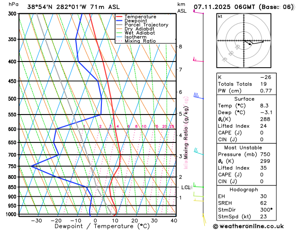Screen dimensions: 298x230
Task: Click the coordinates title 38°54'N 282°01'W
Action: [57, 7]
